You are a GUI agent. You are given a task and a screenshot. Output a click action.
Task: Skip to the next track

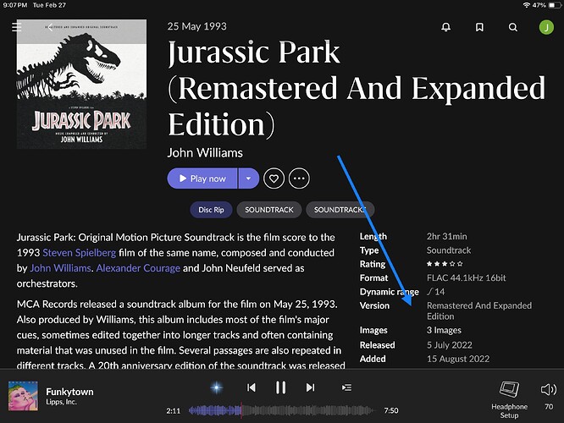pyautogui.click(x=310, y=387)
